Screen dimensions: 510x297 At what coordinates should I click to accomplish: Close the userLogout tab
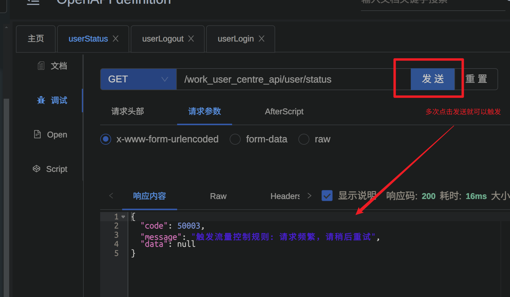[191, 39]
